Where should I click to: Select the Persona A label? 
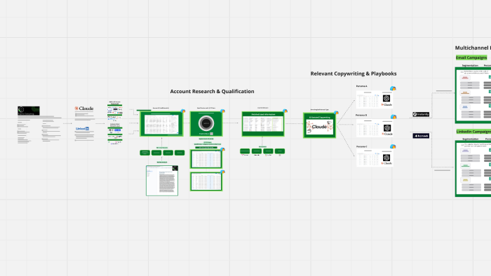point(362,86)
